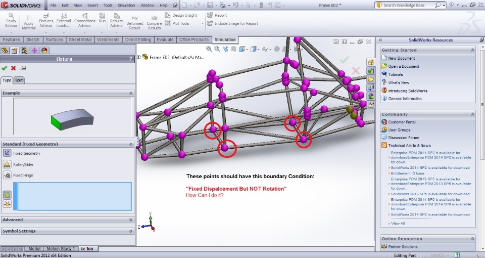Switch to the DimXpertManager tab icon
This screenshot has height=258, width=485.
[x=34, y=51]
